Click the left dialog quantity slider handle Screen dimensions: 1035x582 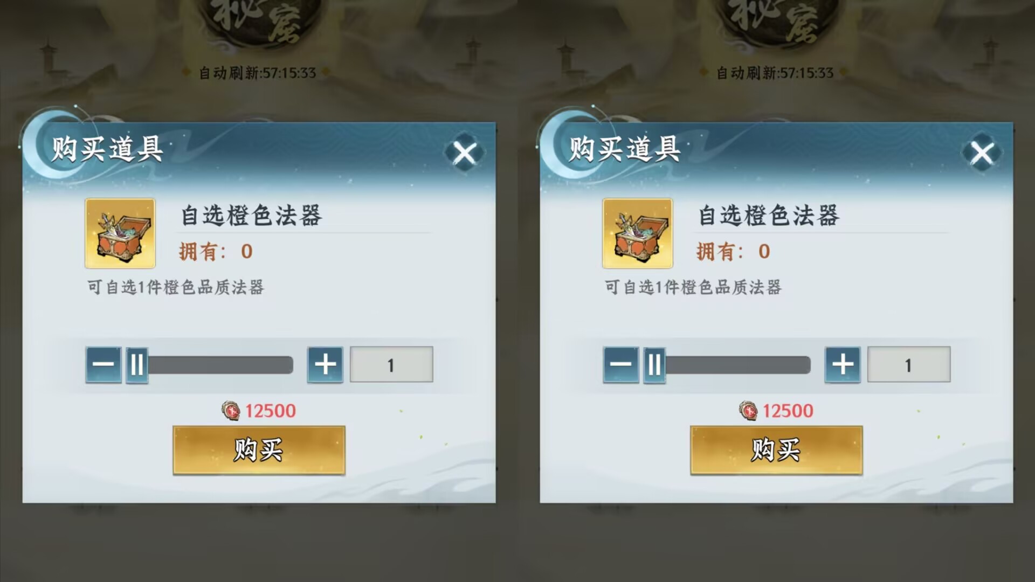[x=137, y=365]
